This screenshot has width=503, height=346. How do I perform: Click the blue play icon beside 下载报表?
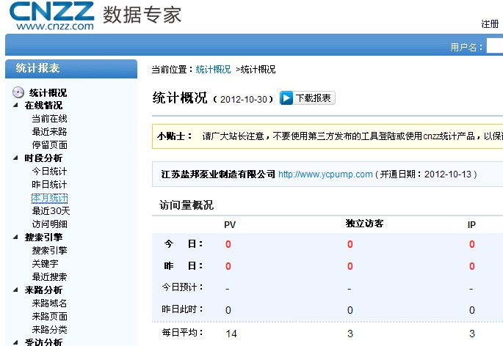(286, 98)
